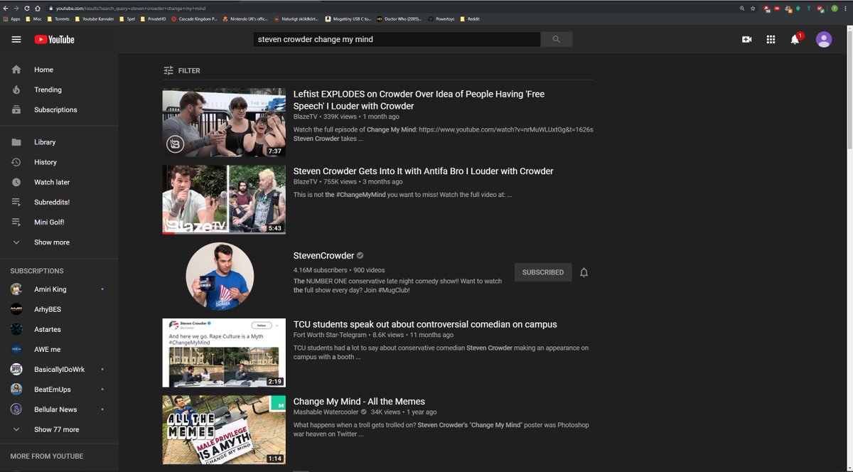The height and width of the screenshot is (472, 853).
Task: Click the History clock icon
Action: (16, 162)
